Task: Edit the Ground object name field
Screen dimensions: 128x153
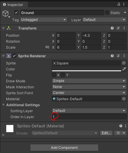Action: pyautogui.click(x=62, y=13)
